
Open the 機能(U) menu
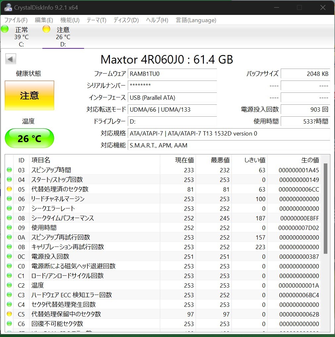(x=69, y=20)
